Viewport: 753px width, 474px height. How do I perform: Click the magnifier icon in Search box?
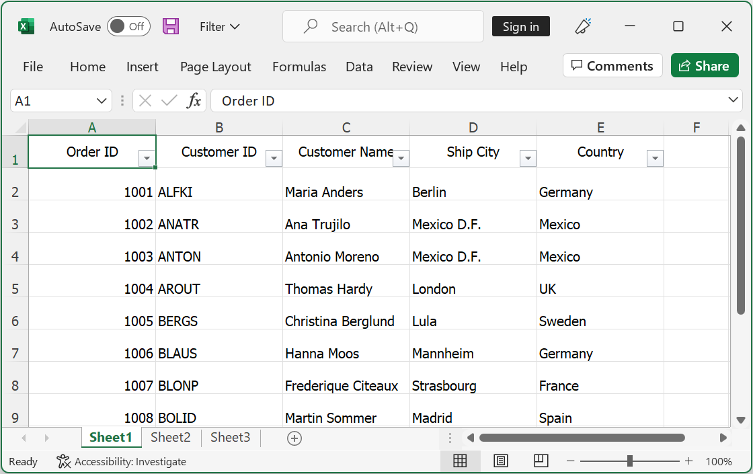pyautogui.click(x=311, y=26)
